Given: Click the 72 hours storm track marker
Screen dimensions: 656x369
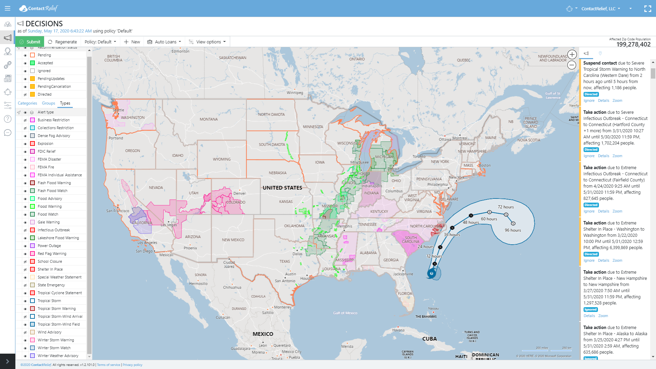Looking at the screenshot, I should click(x=506, y=215).
